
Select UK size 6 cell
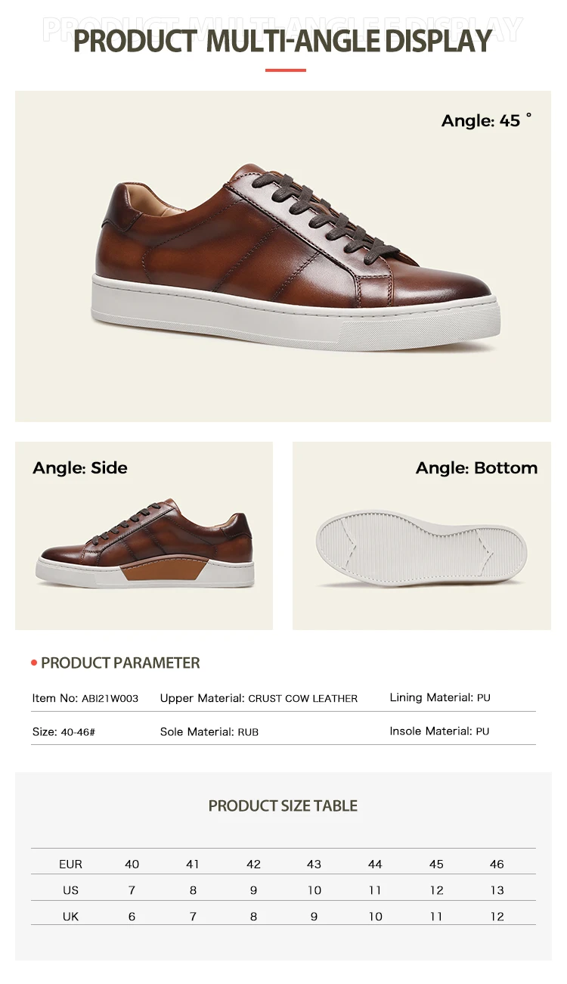point(132,917)
